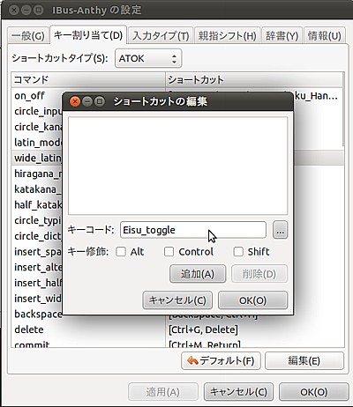
Task: Select the キー割り当て(D) tab
Action: pos(88,35)
